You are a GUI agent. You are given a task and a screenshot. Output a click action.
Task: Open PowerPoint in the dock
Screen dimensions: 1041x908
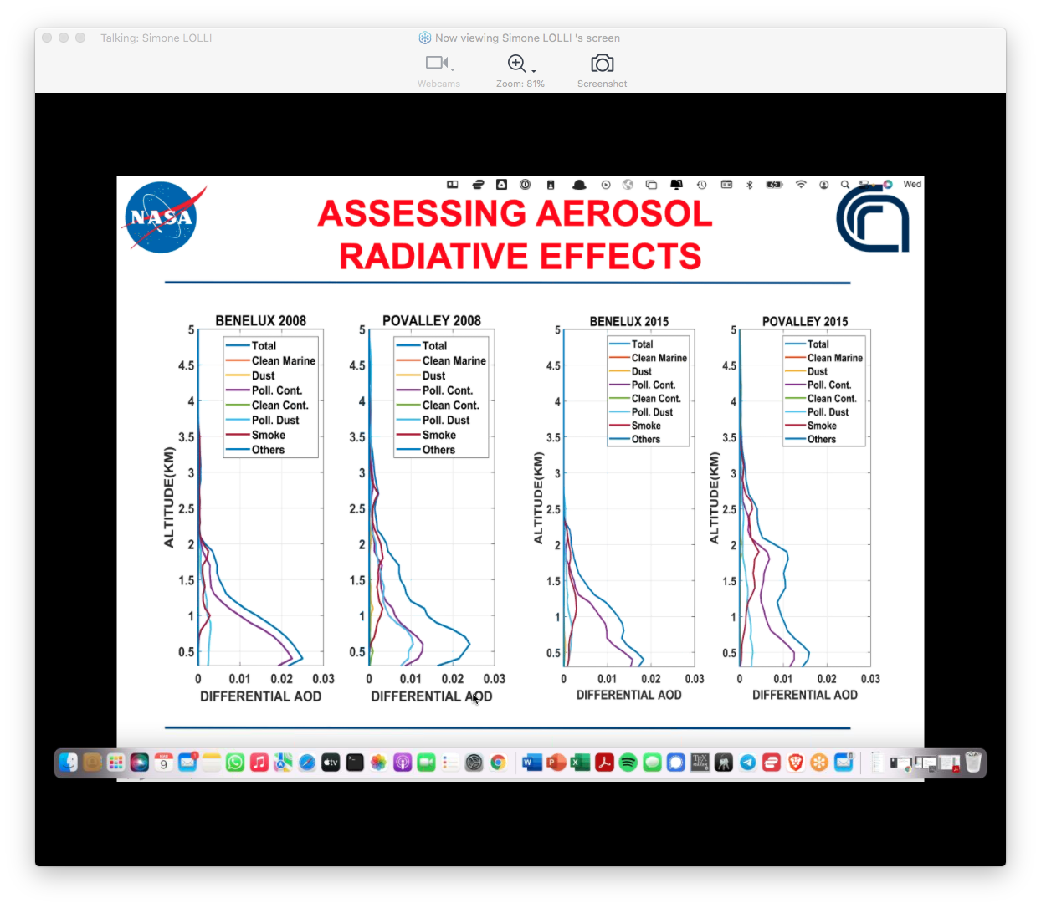coord(556,763)
